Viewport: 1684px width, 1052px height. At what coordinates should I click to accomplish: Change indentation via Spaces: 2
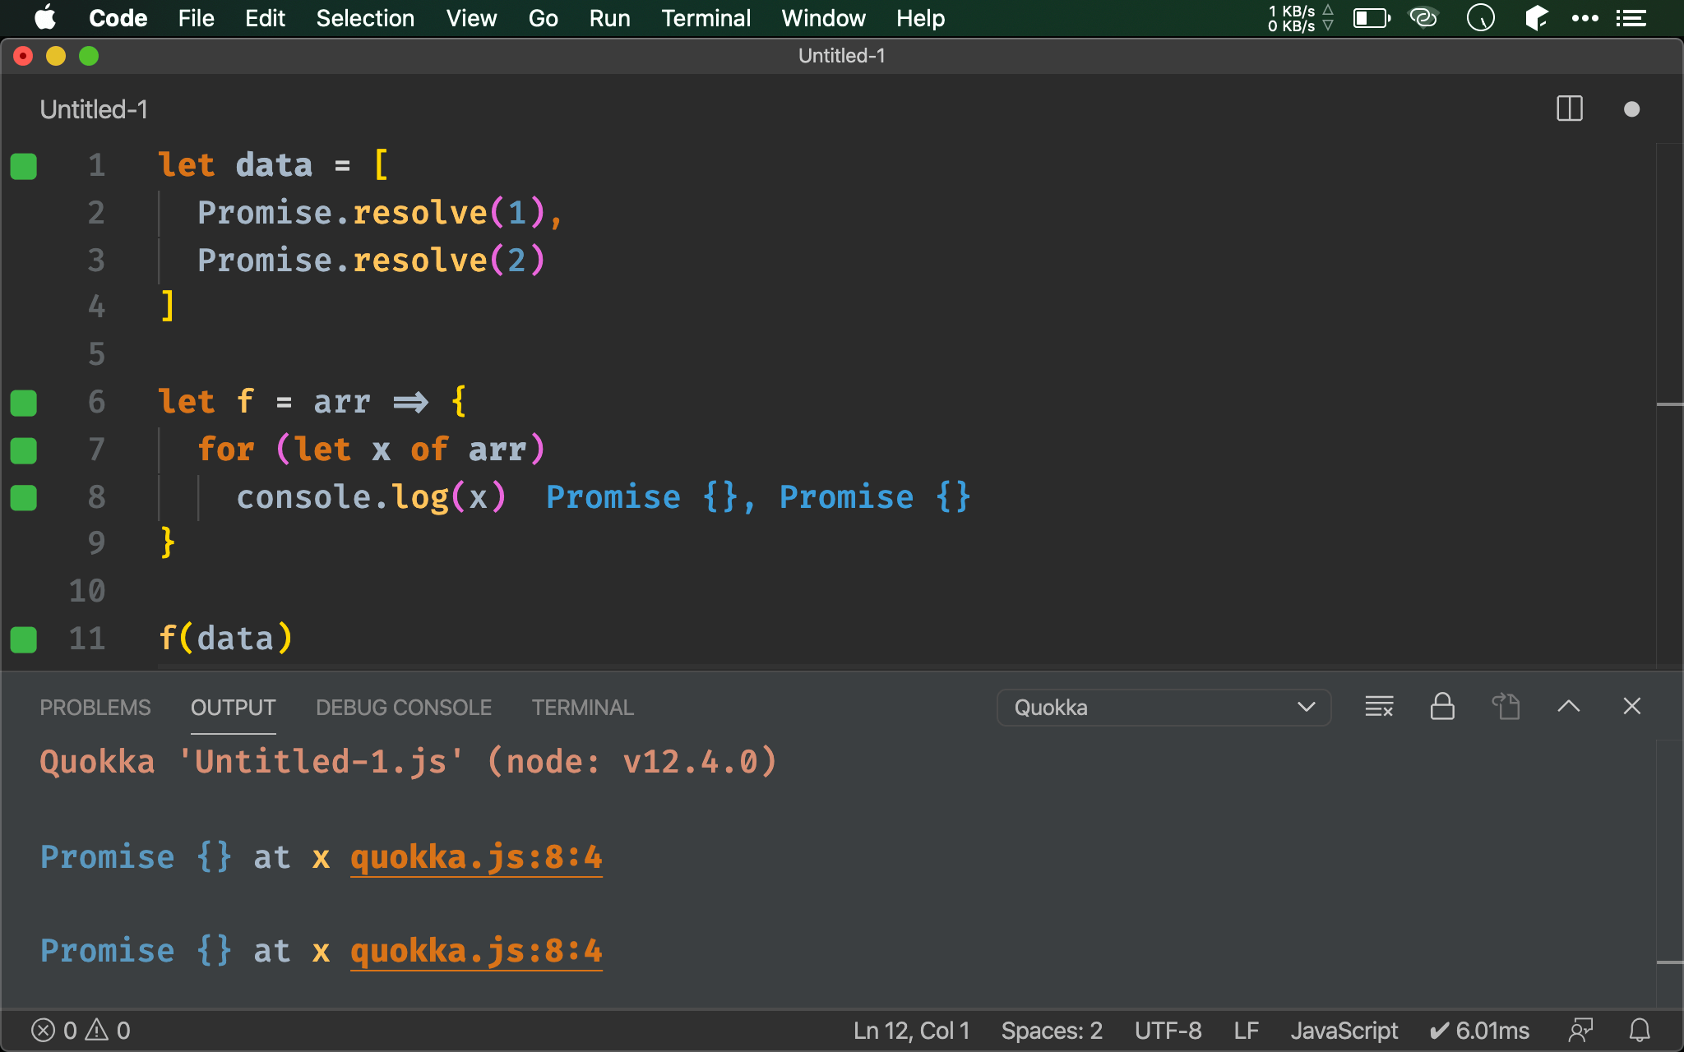click(x=1052, y=1031)
